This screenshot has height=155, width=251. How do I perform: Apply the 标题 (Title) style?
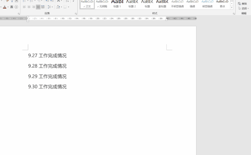coord(147,4)
